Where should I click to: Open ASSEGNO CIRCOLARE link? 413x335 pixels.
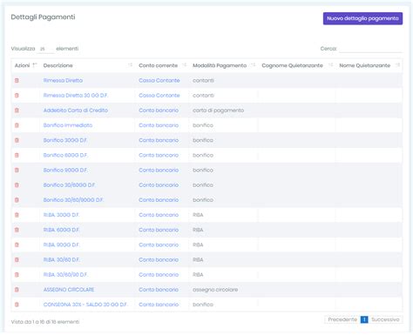tap(69, 290)
